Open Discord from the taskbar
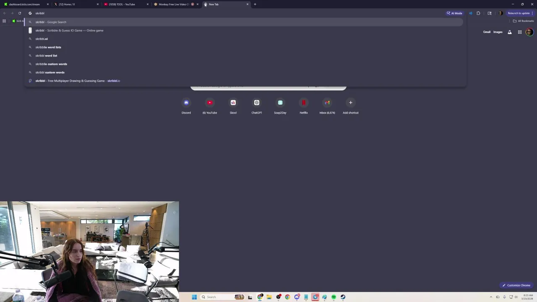 [x=297, y=297]
